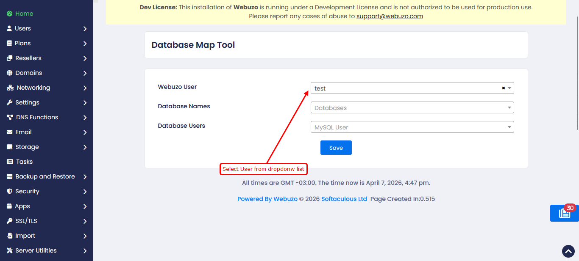Click the Settings wrench icon

(10, 103)
